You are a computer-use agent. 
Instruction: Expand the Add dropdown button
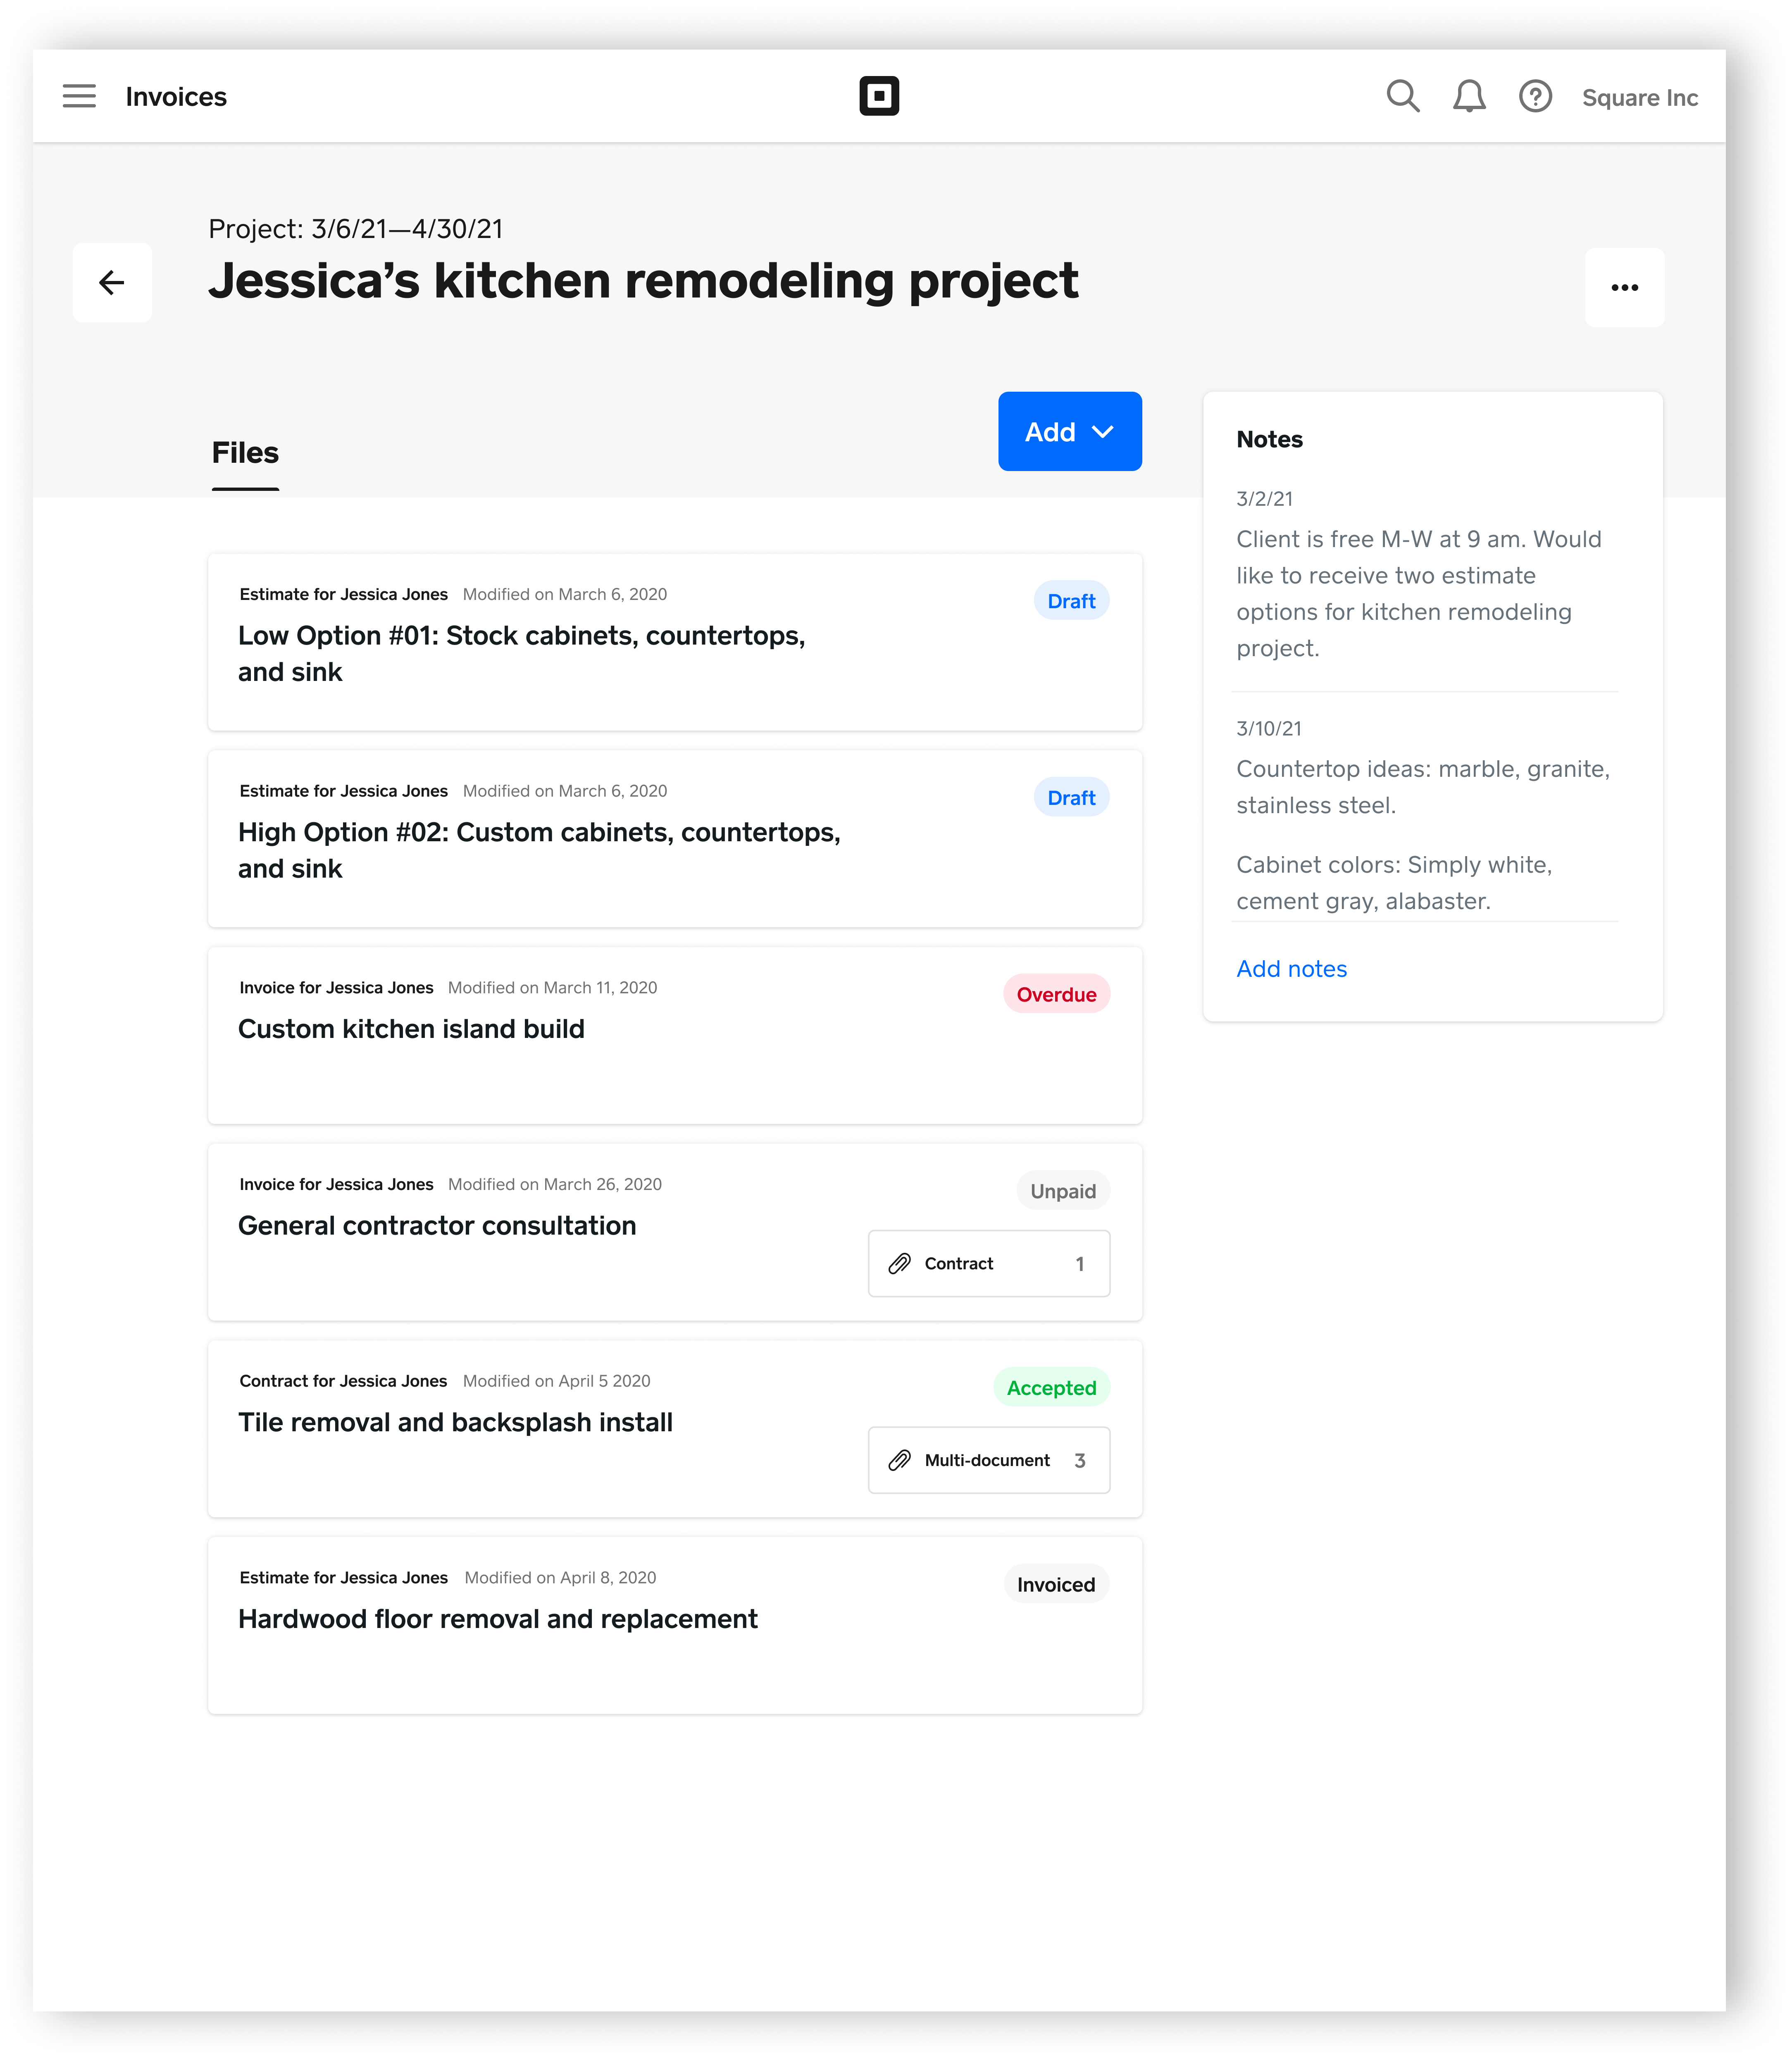[1069, 432]
